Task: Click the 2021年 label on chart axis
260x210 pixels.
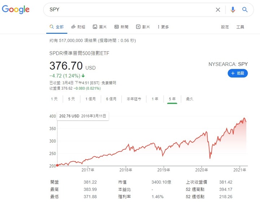Action: (x=240, y=170)
